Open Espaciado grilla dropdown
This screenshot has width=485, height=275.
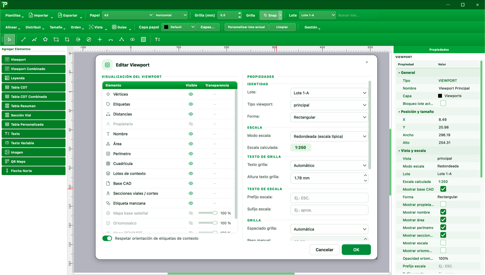[329, 229]
